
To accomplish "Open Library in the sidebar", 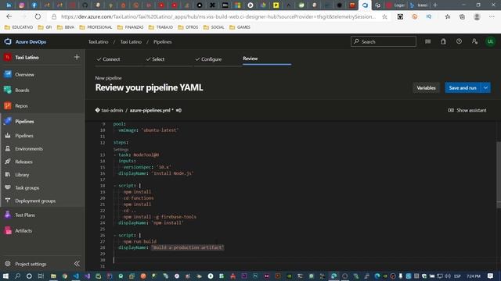I will tap(22, 175).
